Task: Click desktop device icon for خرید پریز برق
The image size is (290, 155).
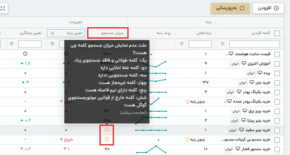Action: (245, 111)
